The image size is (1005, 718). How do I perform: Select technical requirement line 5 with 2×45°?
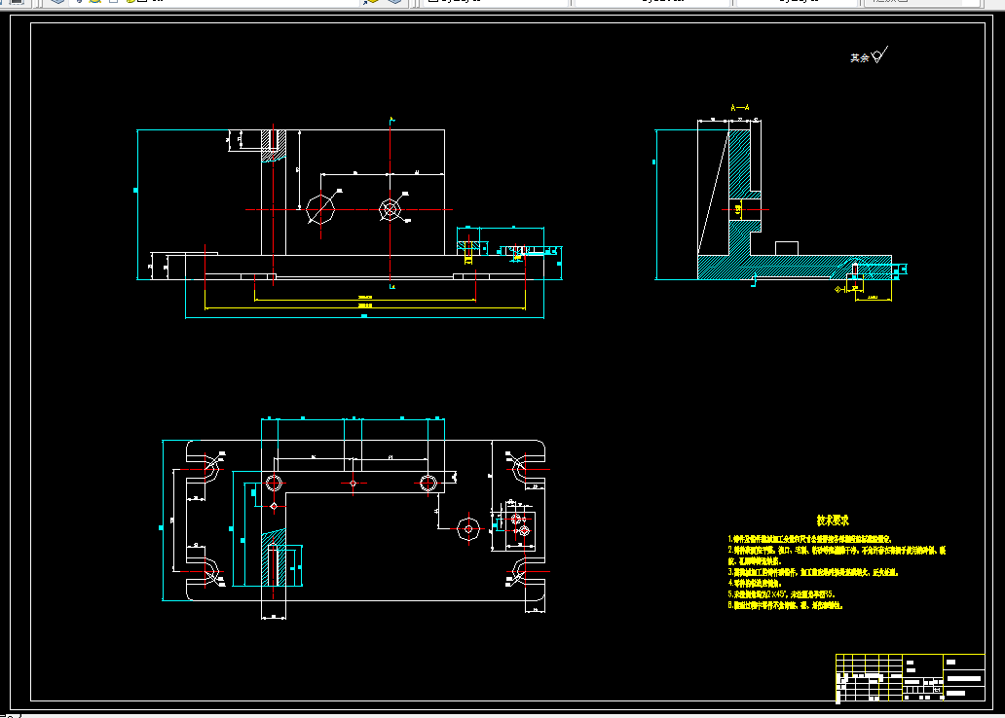[781, 594]
